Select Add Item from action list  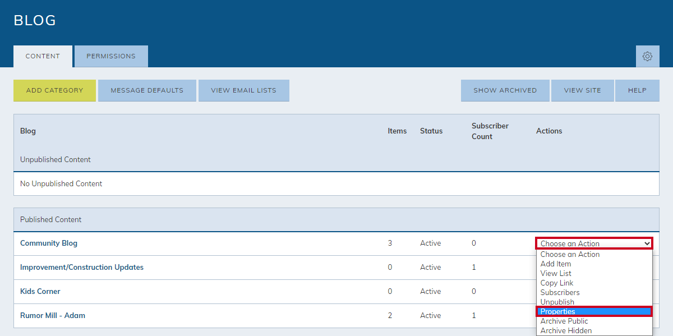[594, 264]
